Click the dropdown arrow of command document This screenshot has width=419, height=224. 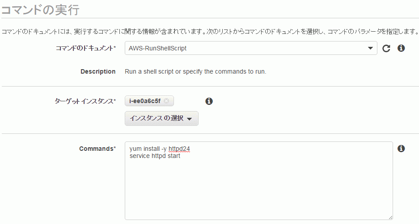point(370,48)
